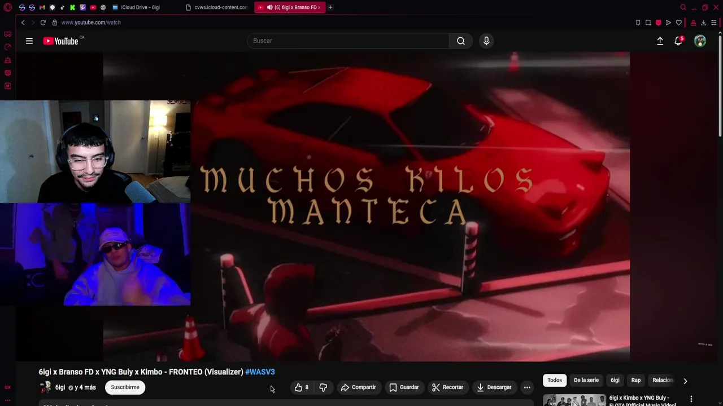Bookmark page with the heart icon
Image resolution: width=723 pixels, height=406 pixels.
click(679, 23)
